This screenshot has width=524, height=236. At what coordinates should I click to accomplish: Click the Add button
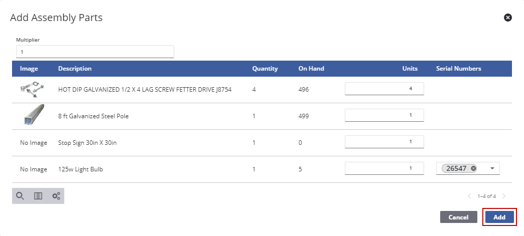(499, 217)
